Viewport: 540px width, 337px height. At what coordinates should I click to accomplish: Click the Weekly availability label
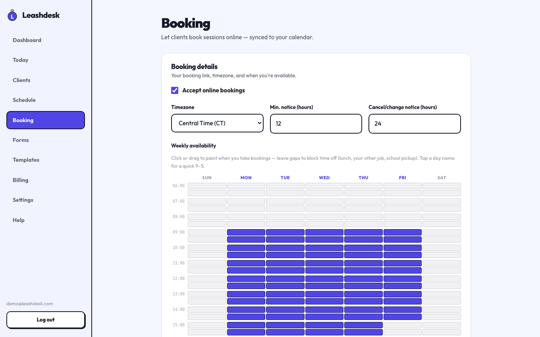tap(193, 146)
